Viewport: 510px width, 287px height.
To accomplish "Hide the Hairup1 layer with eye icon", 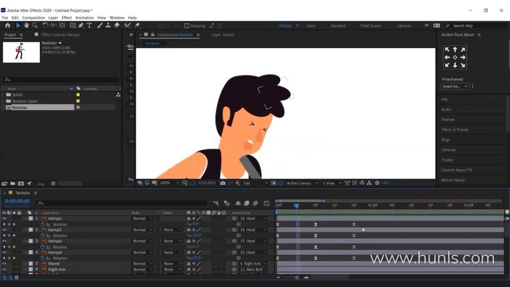I will point(4,218).
